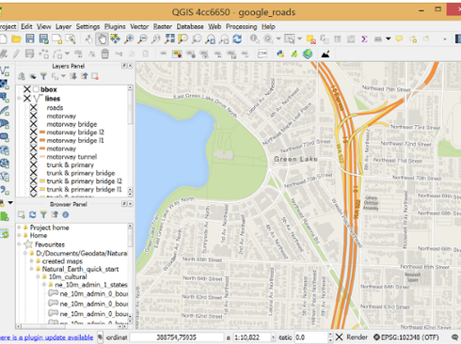This screenshot has width=461, height=344.
Task: Open the Python console icon
Action: (280, 54)
